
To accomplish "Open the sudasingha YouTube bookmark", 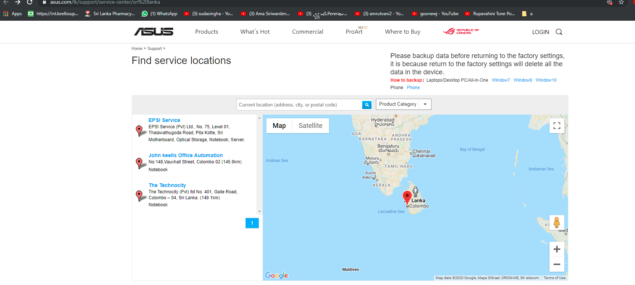I will tap(209, 14).
